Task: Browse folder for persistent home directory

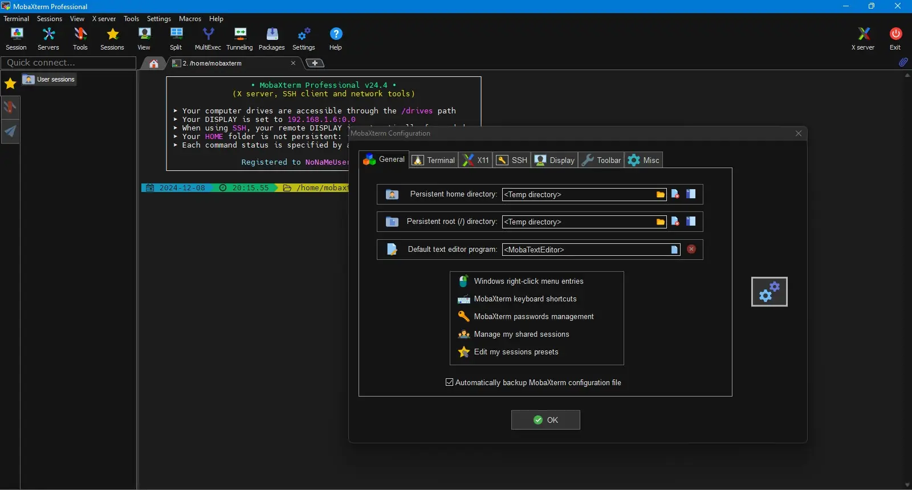Action: (x=660, y=194)
